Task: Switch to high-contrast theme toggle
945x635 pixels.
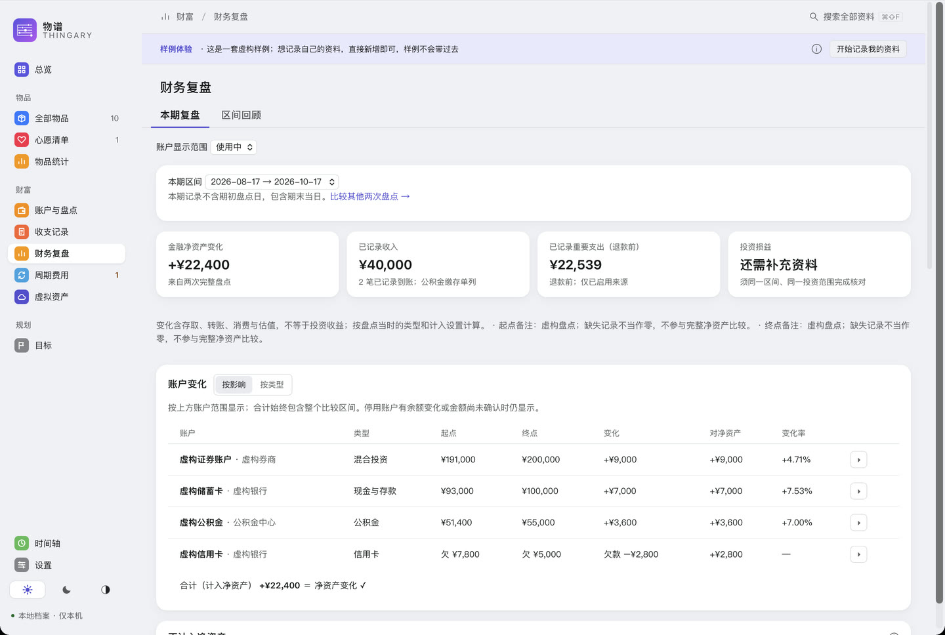Action: (x=106, y=590)
